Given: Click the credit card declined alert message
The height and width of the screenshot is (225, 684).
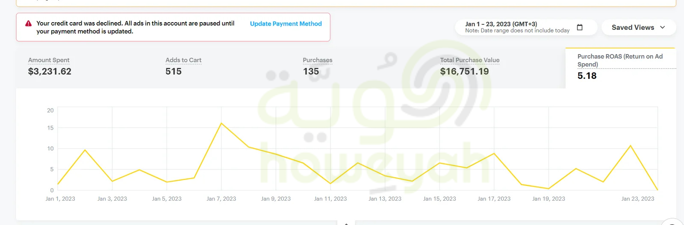Looking at the screenshot, I should click(135, 27).
